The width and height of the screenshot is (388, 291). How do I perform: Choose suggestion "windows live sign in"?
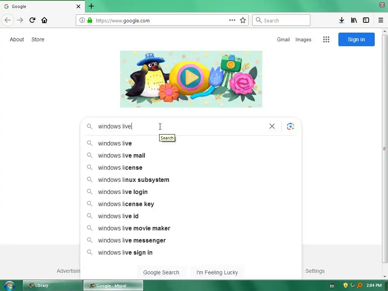[x=191, y=252]
